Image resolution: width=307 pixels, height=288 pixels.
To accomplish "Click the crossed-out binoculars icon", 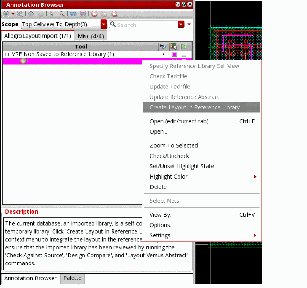I will (83, 14).
